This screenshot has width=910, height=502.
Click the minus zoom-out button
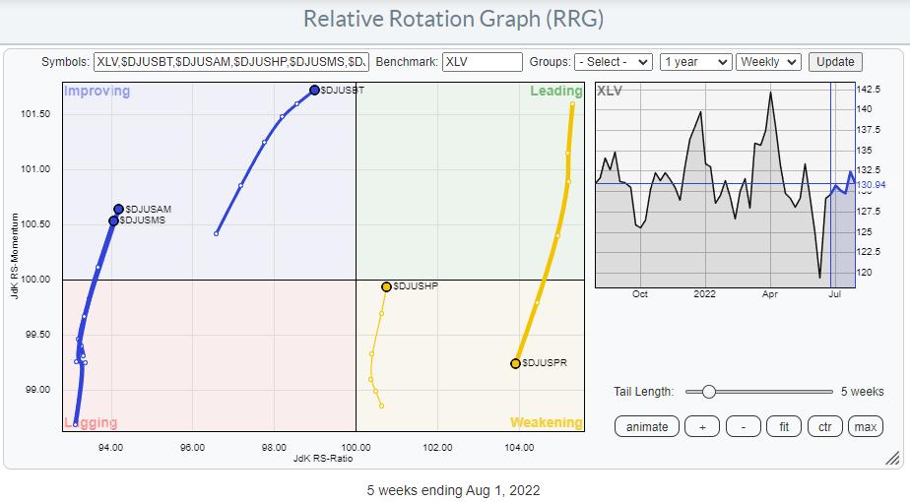(744, 426)
